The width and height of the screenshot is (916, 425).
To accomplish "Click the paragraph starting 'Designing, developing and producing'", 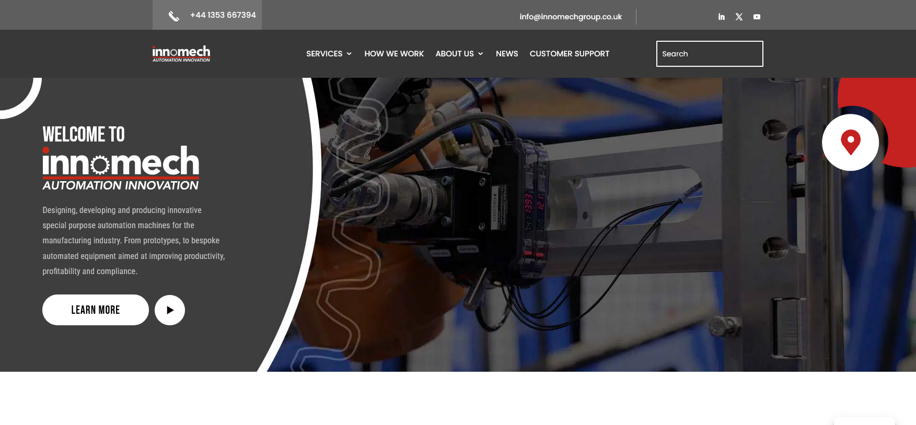I will pyautogui.click(x=134, y=241).
